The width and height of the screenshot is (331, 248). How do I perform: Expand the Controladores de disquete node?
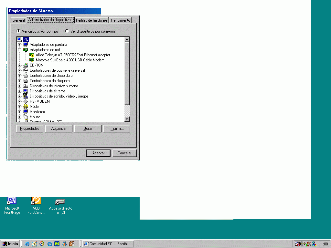tap(19, 81)
